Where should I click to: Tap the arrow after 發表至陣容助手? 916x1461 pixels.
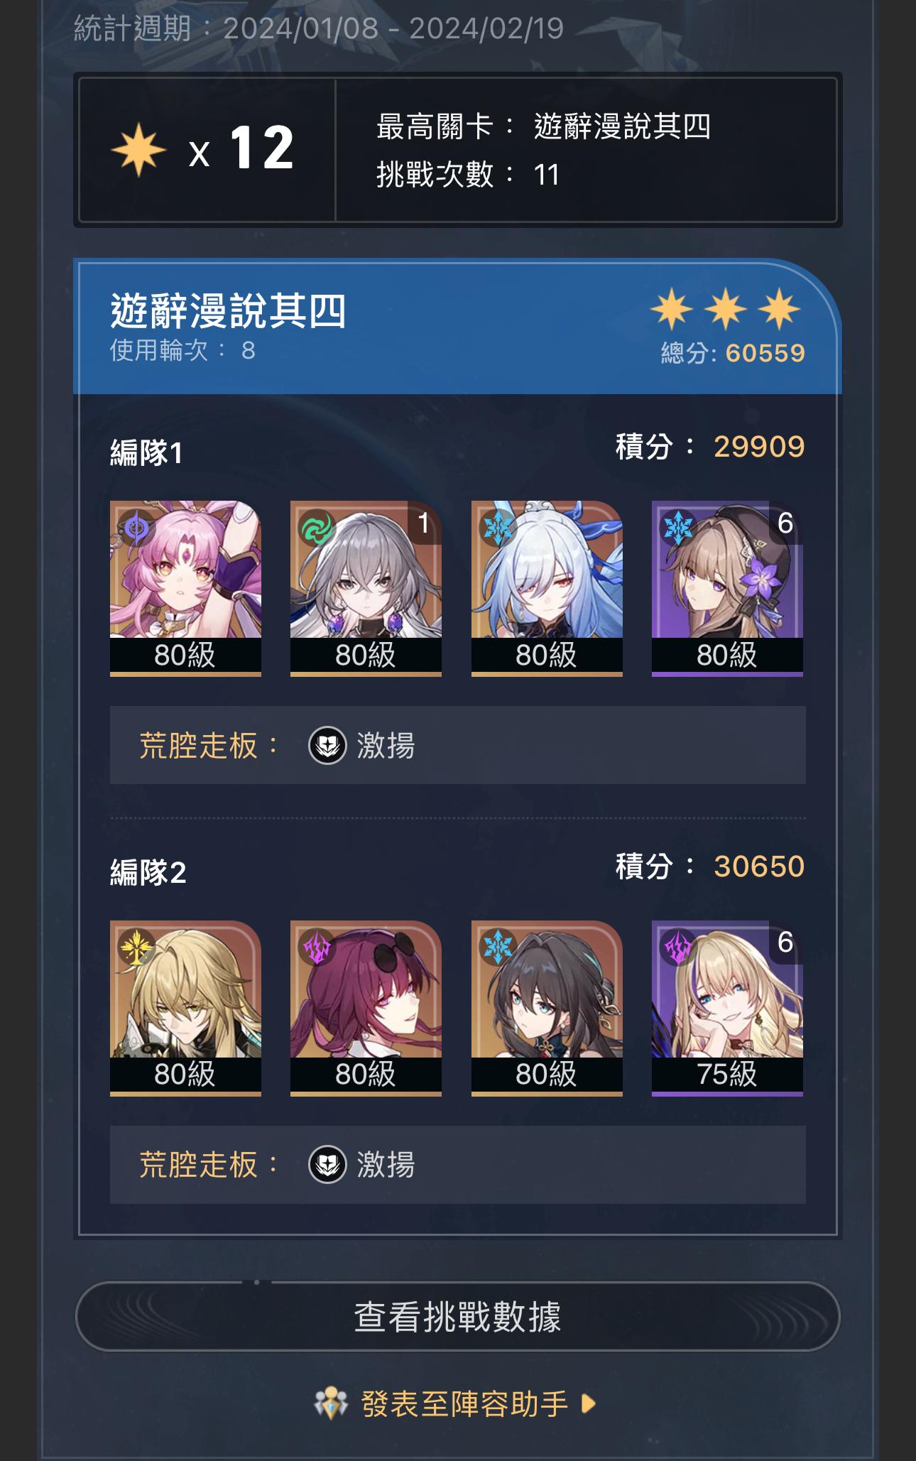tap(588, 1403)
